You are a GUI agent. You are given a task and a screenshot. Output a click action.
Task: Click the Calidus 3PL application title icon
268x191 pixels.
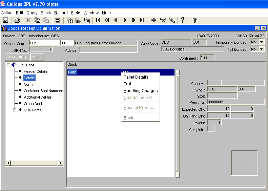3,4
